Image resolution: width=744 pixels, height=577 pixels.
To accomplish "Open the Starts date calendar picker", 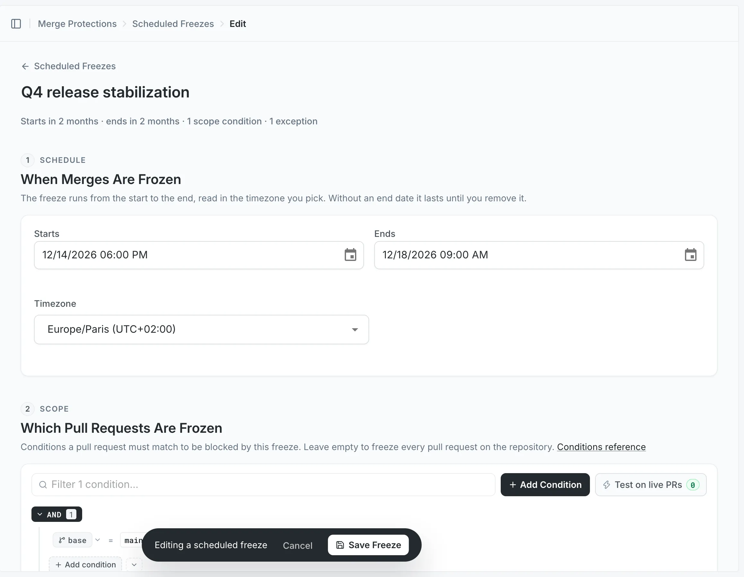I will 350,255.
